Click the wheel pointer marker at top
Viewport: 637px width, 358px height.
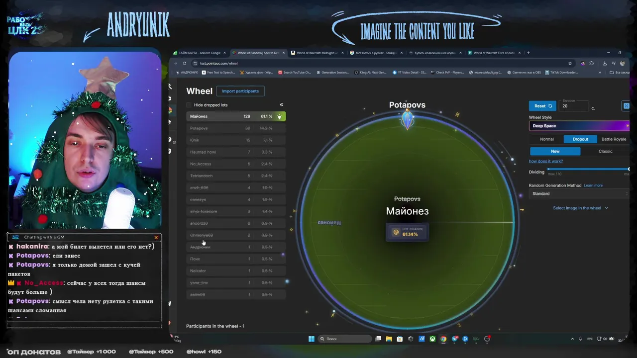[407, 119]
